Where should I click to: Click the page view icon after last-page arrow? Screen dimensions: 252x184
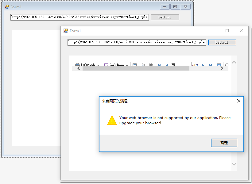(219, 64)
